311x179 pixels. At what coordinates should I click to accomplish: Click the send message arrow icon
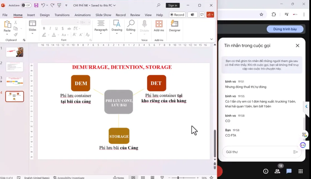click(295, 152)
